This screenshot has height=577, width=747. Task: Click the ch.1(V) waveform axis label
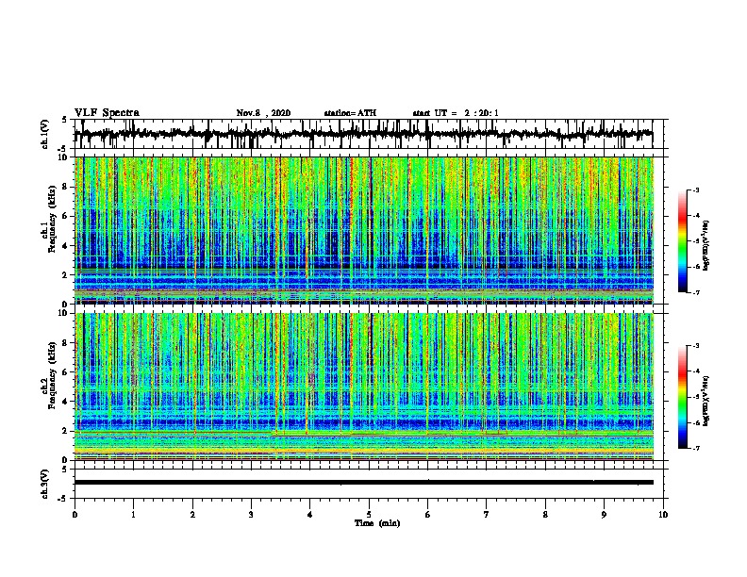[45, 134]
